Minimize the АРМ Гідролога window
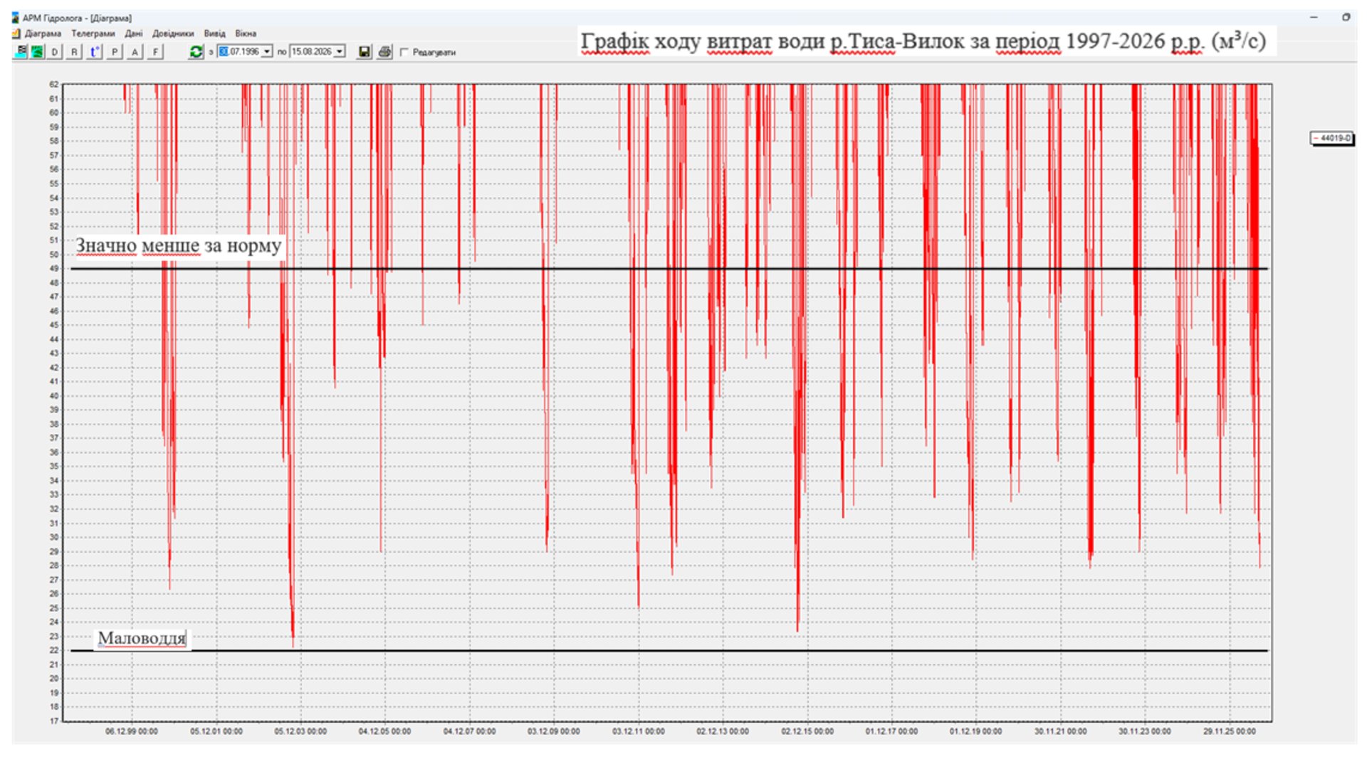The height and width of the screenshot is (761, 1367). [x=1314, y=17]
